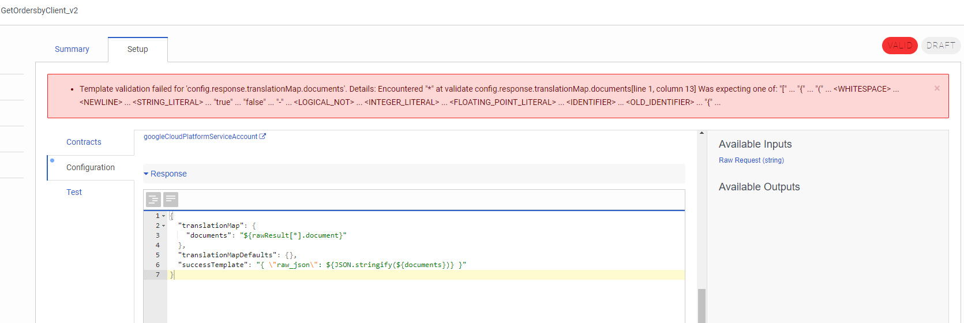Viewport: 964px width, 323px height.
Task: Fold code at line 1 gutter arrow
Action: (x=164, y=216)
